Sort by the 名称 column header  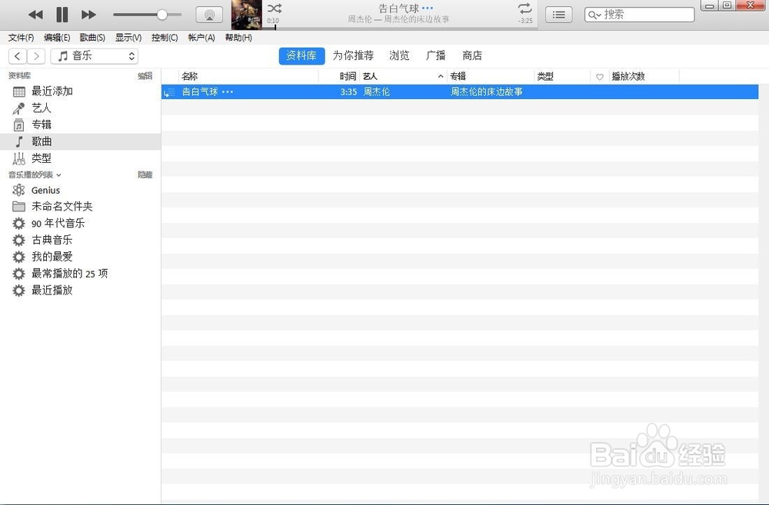248,77
